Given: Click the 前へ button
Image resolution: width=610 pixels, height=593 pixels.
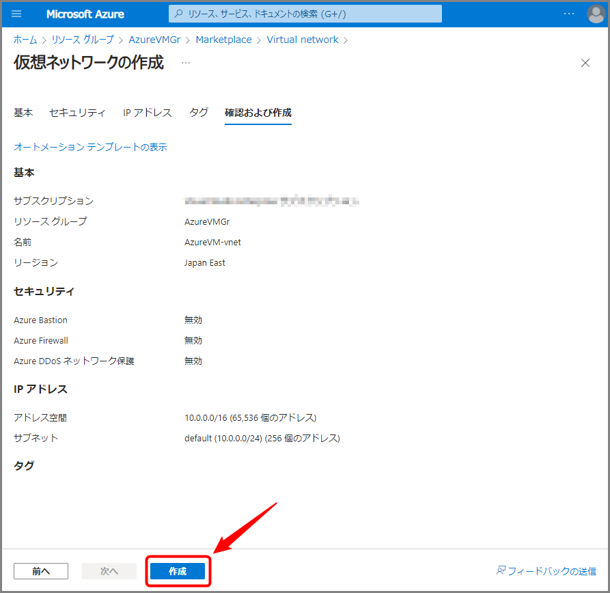Looking at the screenshot, I should (41, 571).
